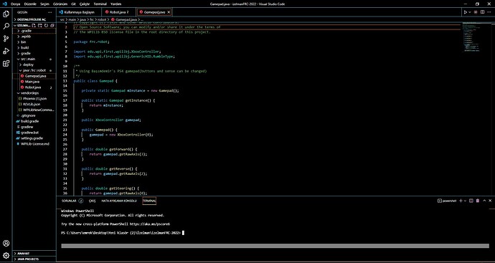Close the Gamepad.java tab

point(169,12)
